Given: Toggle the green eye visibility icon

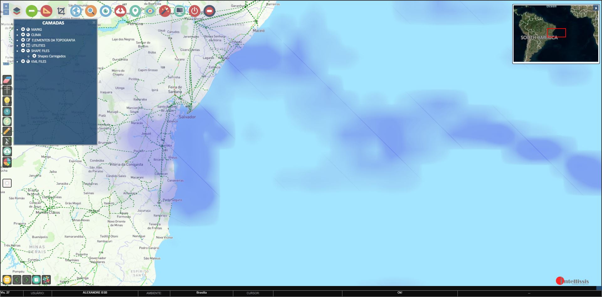Looking at the screenshot, I should pos(150,11).
